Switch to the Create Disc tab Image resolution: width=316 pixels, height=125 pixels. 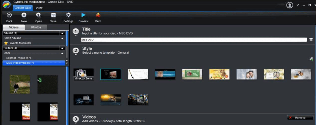[x=23, y=8]
